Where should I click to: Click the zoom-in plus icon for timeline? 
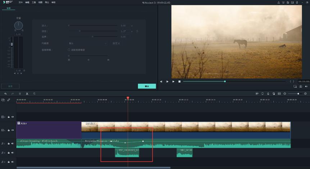tap(305, 93)
